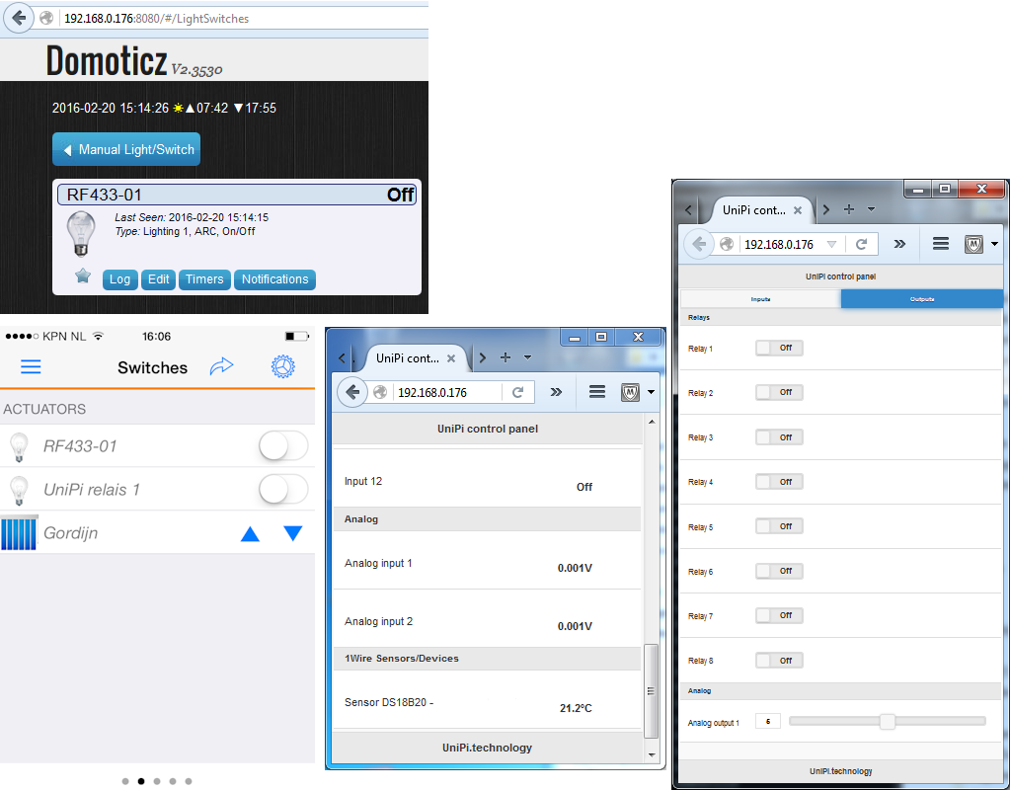Show more toolbar items in the tall UniPi window
The width and height of the screenshot is (1011, 790).
(899, 244)
